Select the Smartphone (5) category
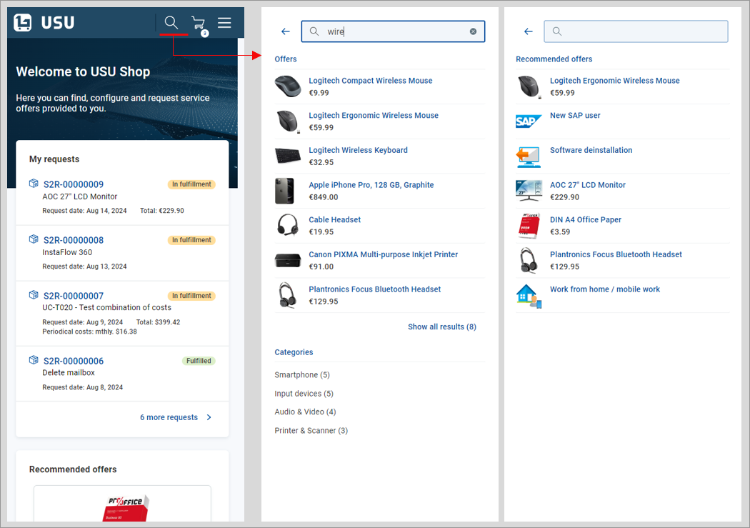 [x=302, y=375]
